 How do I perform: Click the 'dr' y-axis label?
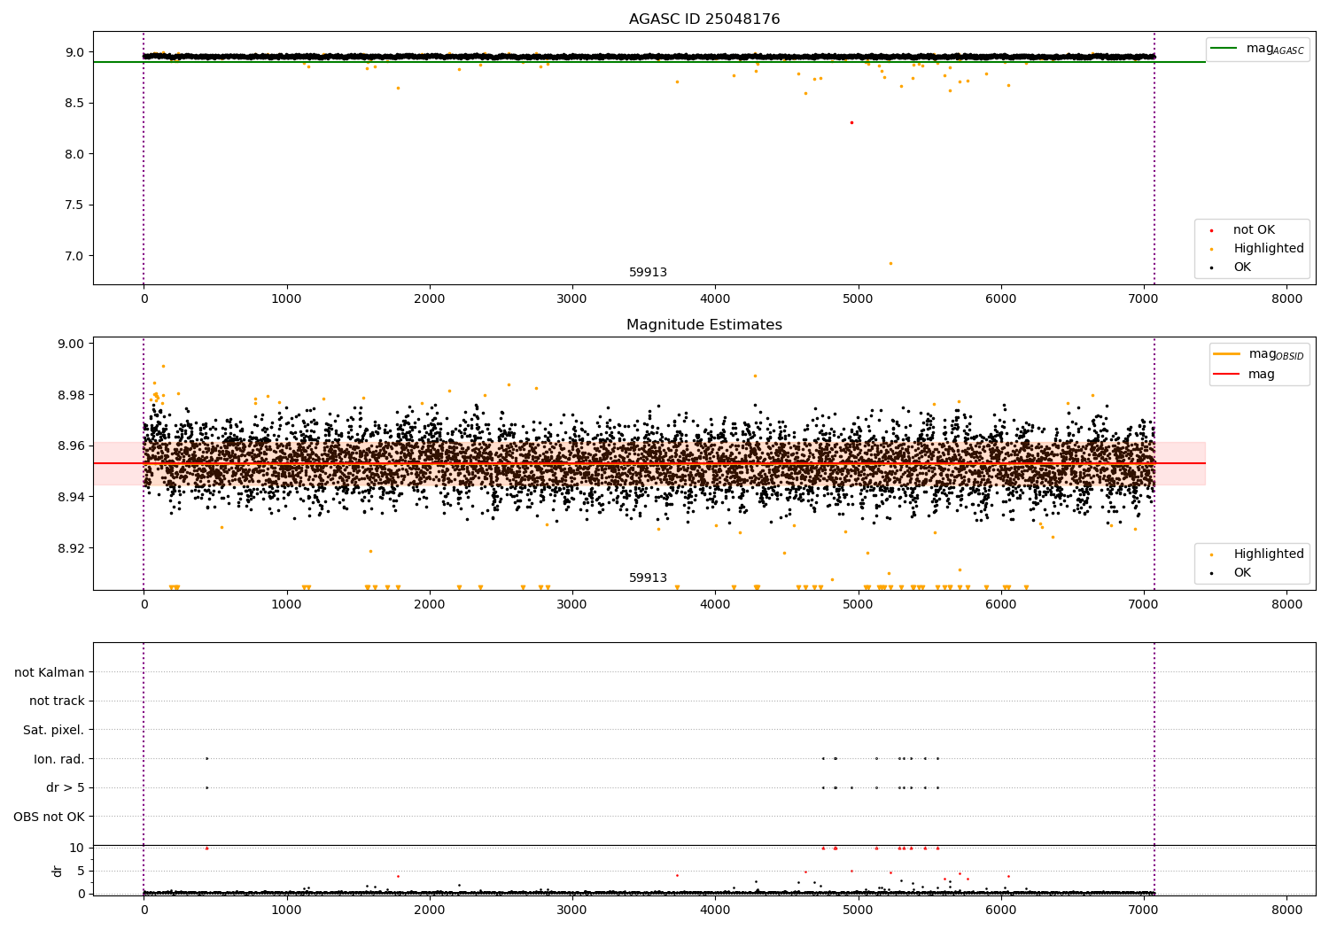58,871
